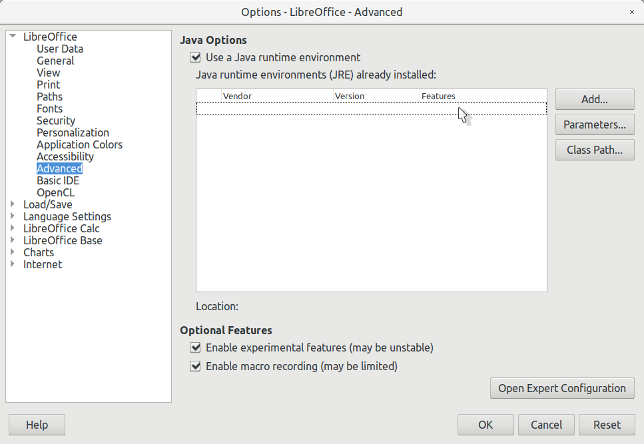Go to Application Colors settings
The height and width of the screenshot is (444, 644).
(79, 144)
